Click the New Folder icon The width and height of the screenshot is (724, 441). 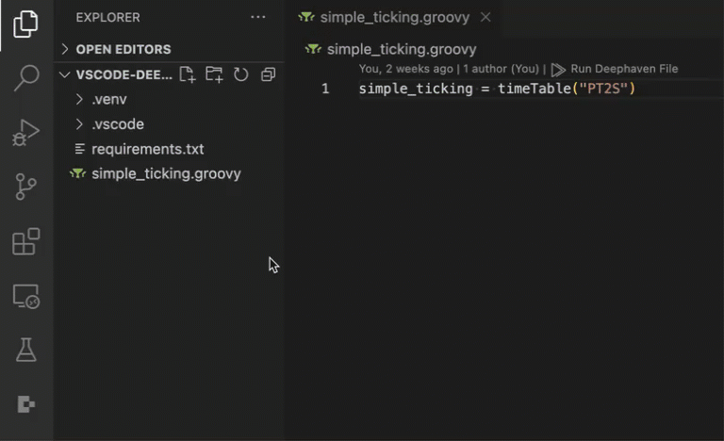tap(214, 74)
